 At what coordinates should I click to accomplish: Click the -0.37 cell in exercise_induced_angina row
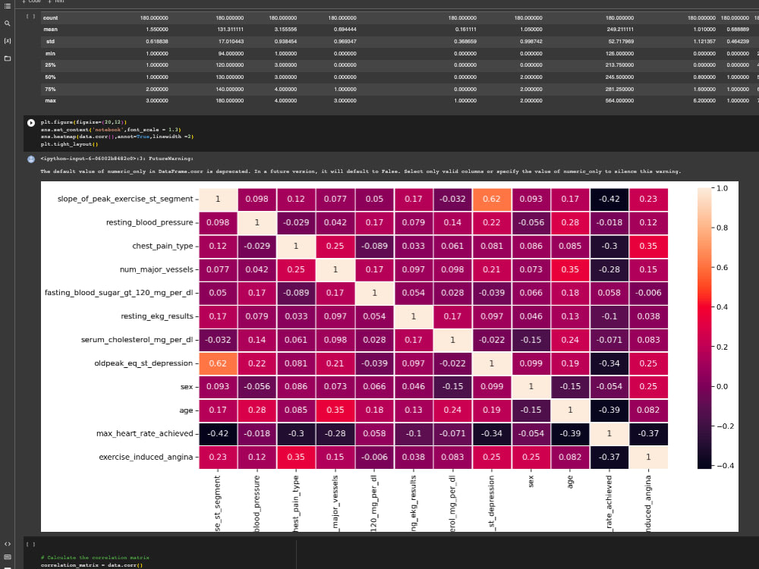pyautogui.click(x=609, y=457)
